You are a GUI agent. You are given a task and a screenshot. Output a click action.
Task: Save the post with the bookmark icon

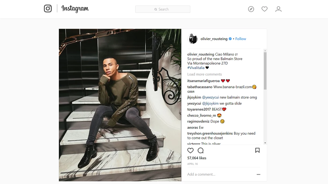pos(257,150)
